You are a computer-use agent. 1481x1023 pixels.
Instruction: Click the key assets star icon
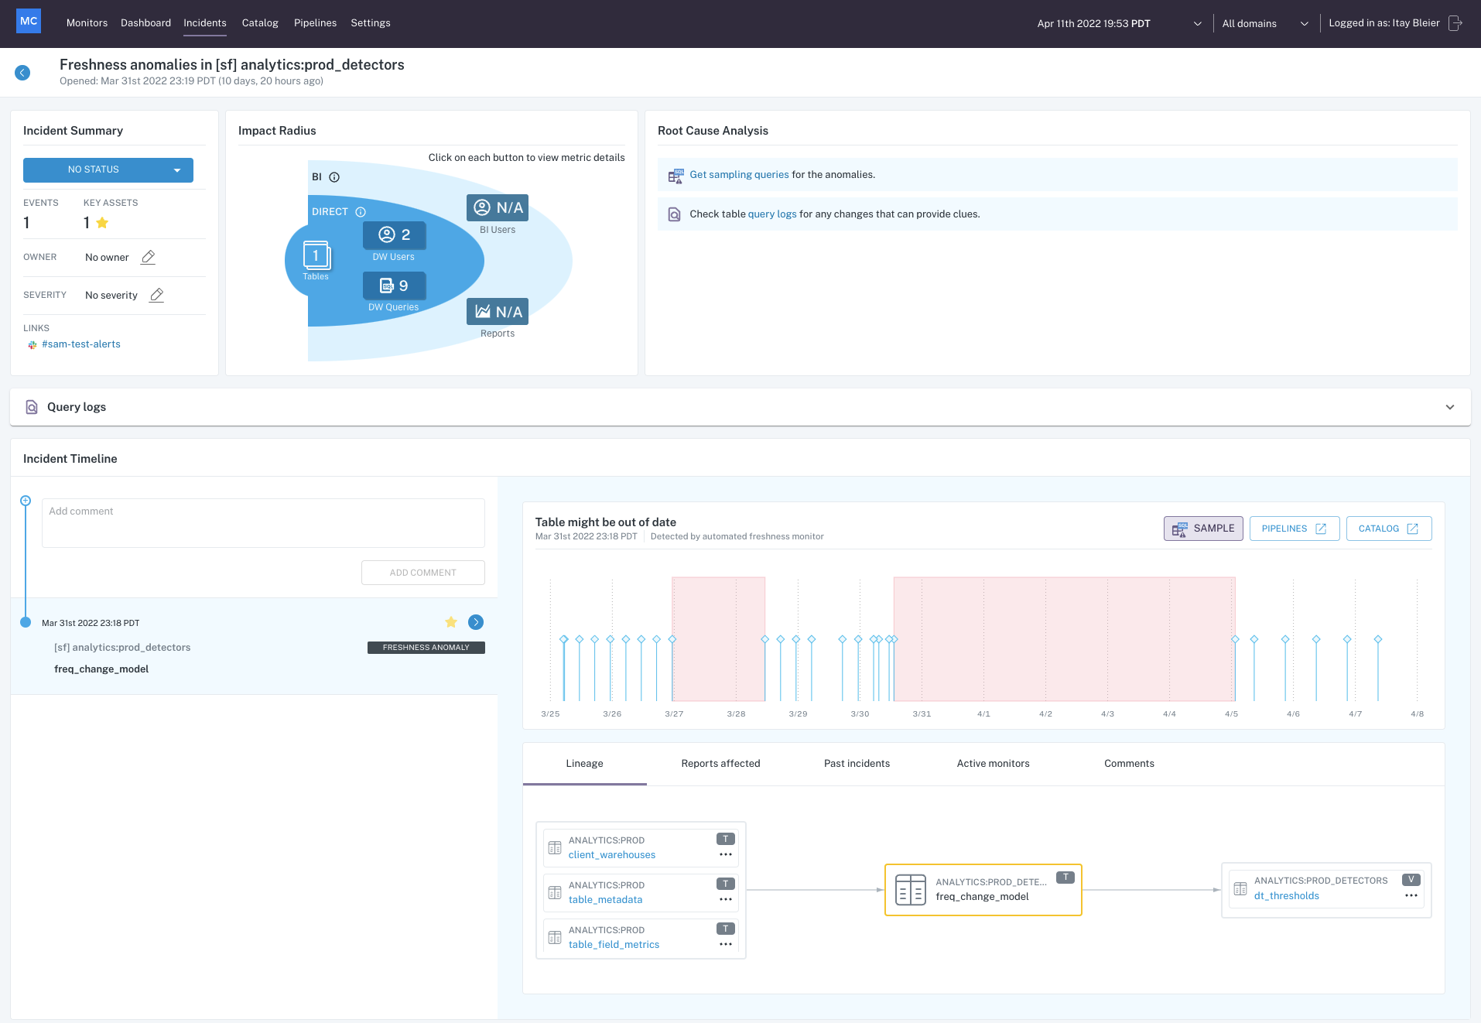pos(102,223)
